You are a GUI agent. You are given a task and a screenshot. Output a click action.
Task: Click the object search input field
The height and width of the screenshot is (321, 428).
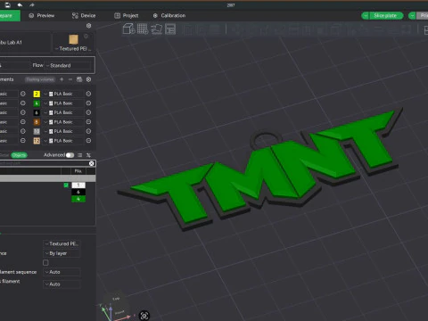[x=44, y=163]
